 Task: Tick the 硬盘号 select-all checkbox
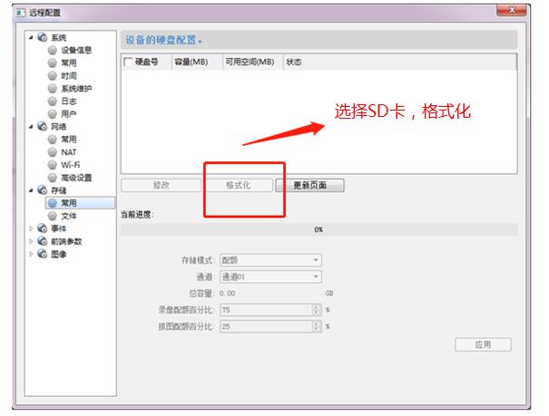click(x=128, y=63)
